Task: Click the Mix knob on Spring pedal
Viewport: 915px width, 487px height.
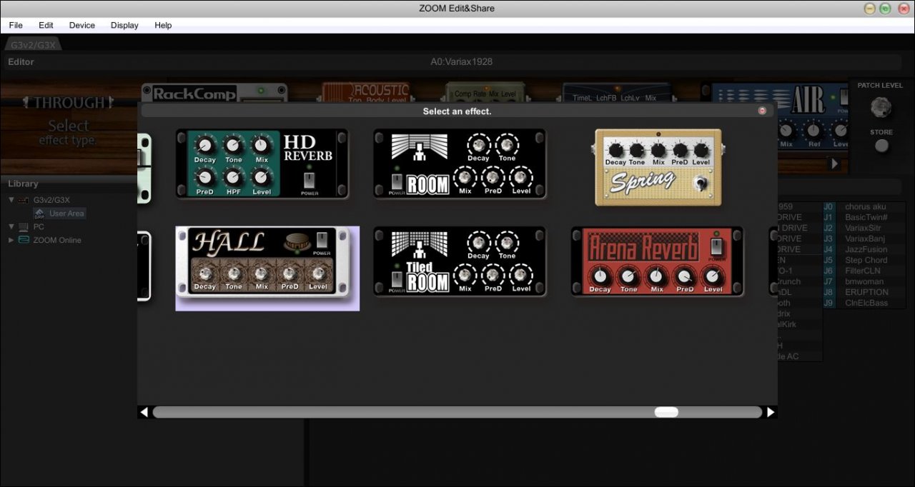Action: pos(658,150)
